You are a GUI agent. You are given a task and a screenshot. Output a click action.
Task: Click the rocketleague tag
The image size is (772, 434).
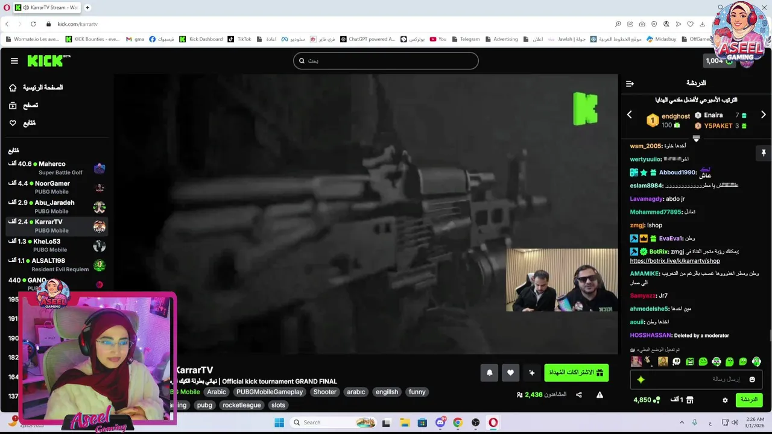[x=242, y=405]
